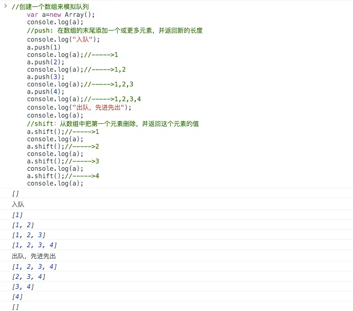Click the line 'console.log(a);//----->1,2,3,4'
Screen dimensions: 353x311
coord(84,99)
